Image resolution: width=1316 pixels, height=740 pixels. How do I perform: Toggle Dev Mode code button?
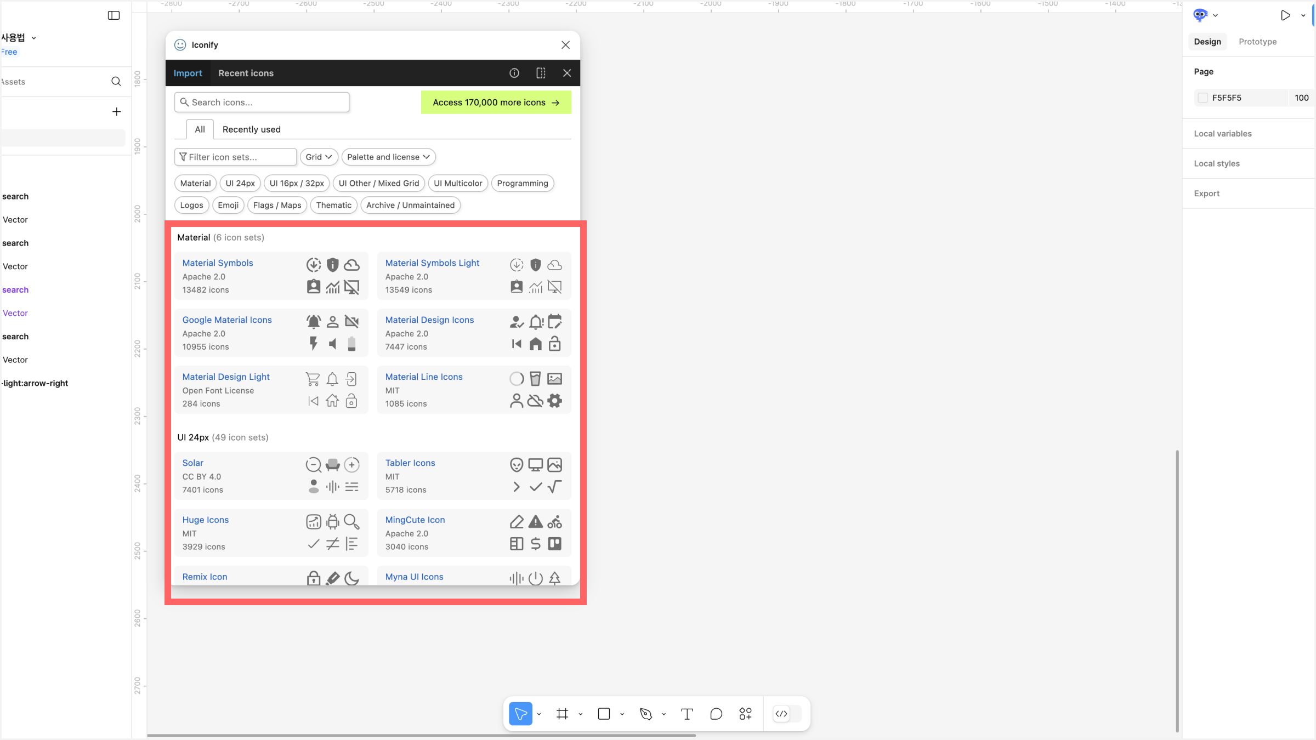[781, 714]
